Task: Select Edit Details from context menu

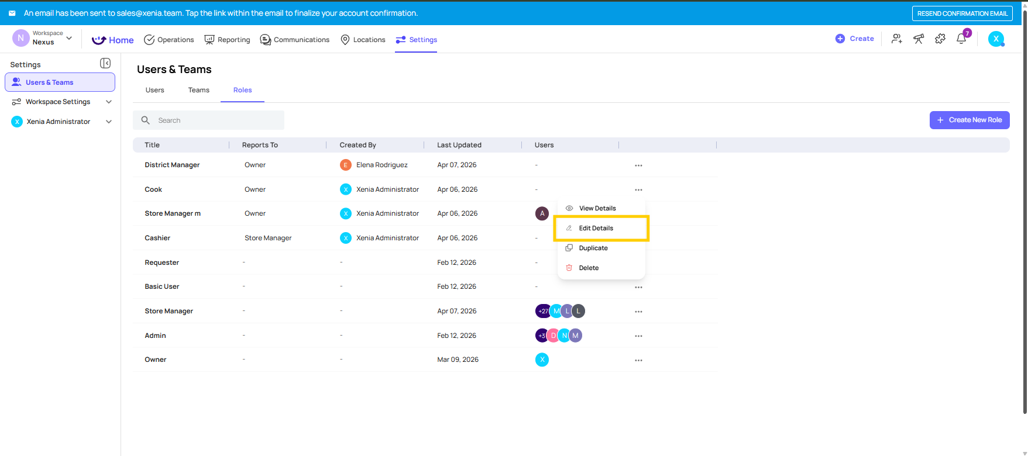Action: (596, 228)
